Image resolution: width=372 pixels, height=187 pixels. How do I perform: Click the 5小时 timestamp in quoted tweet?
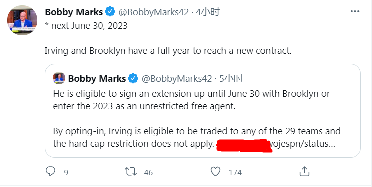(231, 78)
